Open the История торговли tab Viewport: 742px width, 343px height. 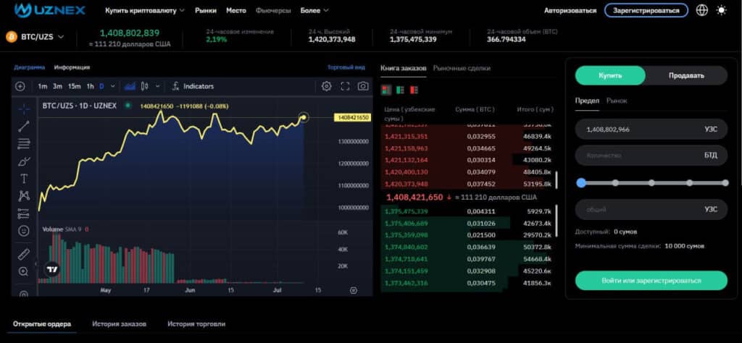click(196, 324)
